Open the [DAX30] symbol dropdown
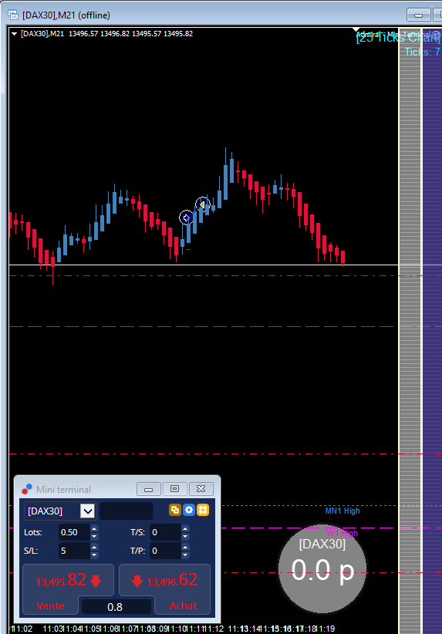The height and width of the screenshot is (634, 442). coord(88,511)
